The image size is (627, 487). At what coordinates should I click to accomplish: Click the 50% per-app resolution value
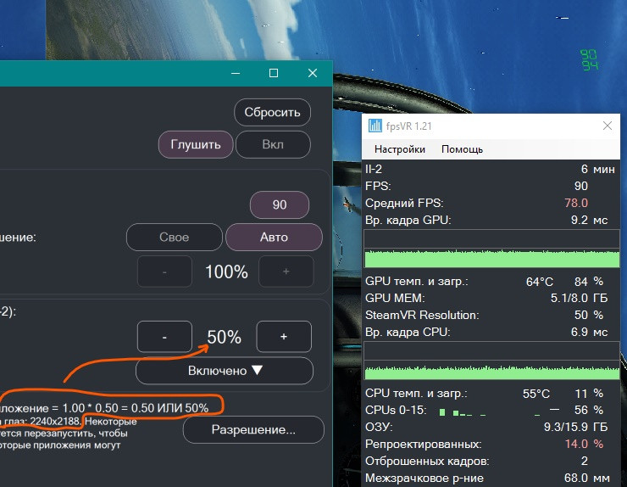click(x=224, y=337)
